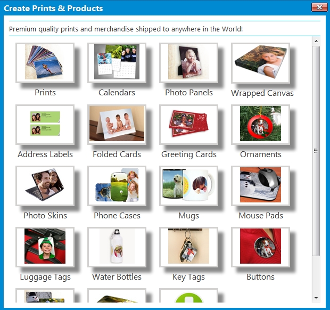Select the Mugs product thumbnail
Viewport: 330px width, 310px height.
point(188,185)
